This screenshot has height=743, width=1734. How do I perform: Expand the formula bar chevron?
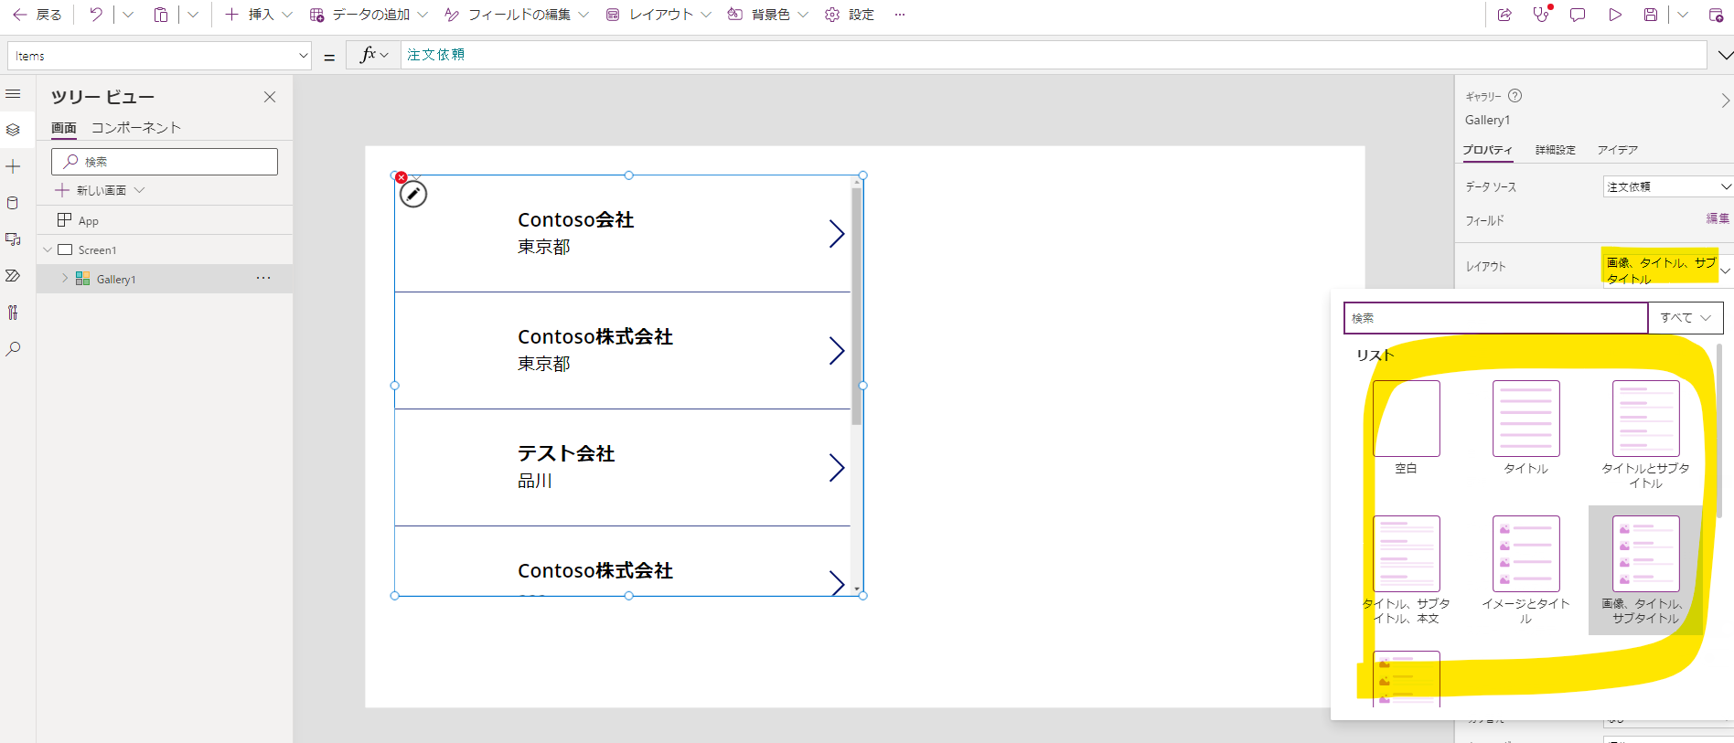[x=1725, y=56]
